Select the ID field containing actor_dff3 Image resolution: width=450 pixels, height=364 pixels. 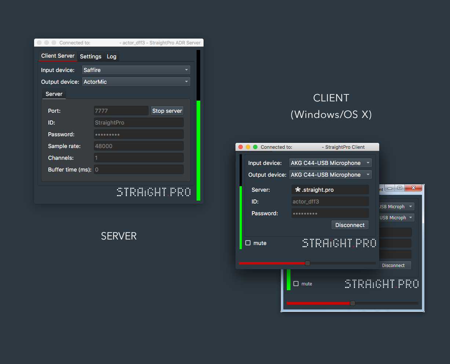tap(330, 201)
